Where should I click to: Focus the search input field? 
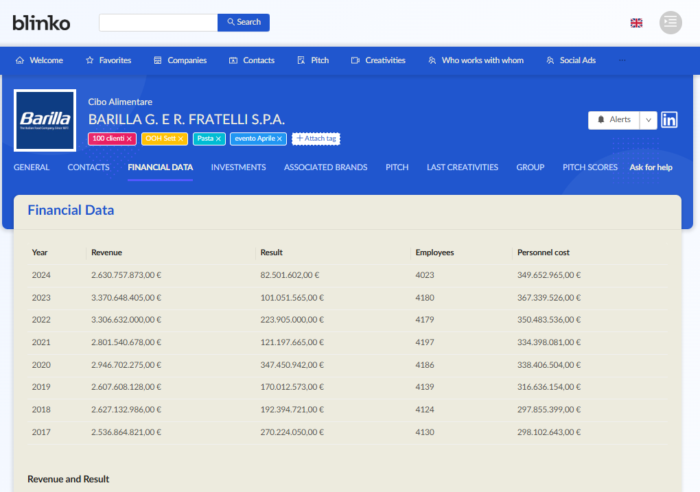(159, 23)
